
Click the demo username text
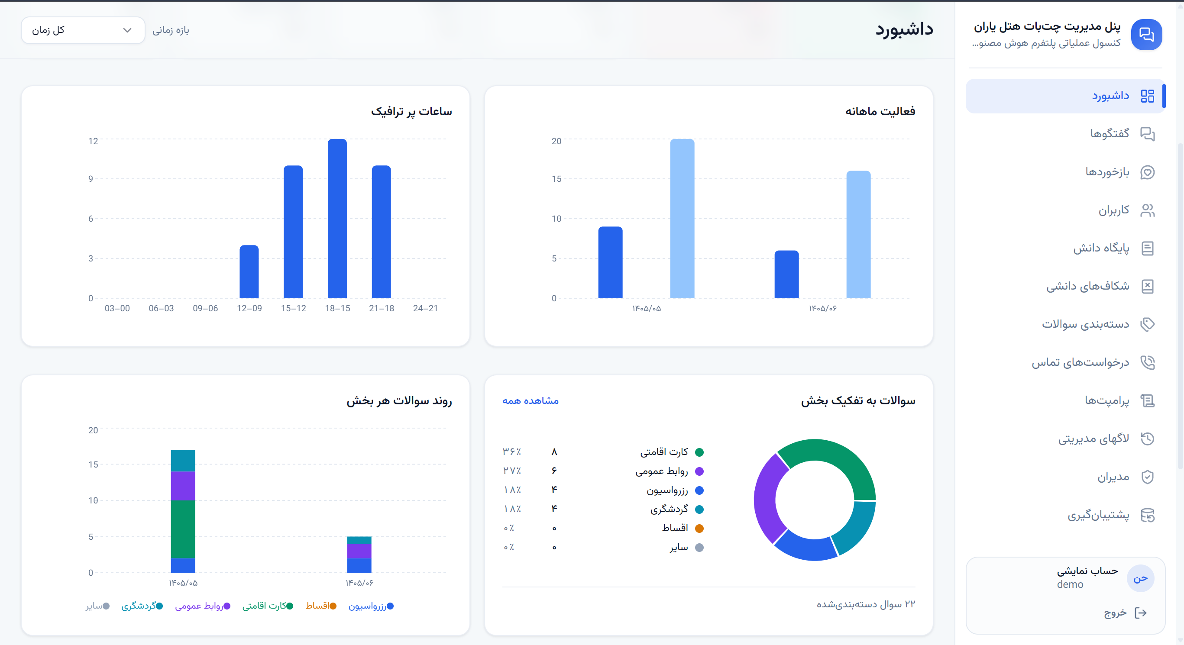(x=1070, y=584)
